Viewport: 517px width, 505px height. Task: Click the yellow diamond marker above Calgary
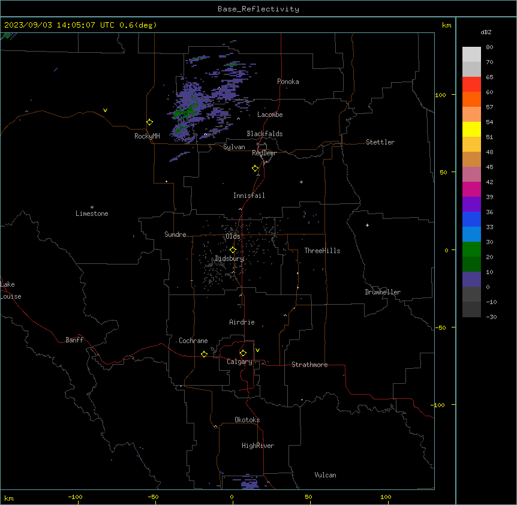coord(243,353)
